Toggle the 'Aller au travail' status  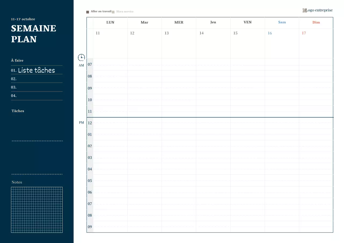[101, 12]
